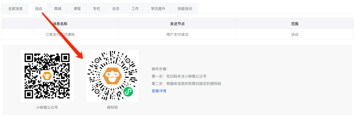354x117 pixels.
Task: Click the 小砖猿公众号 caption text
Action: pyautogui.click(x=47, y=107)
